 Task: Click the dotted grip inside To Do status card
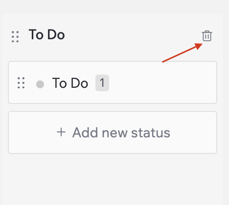coord(21,83)
